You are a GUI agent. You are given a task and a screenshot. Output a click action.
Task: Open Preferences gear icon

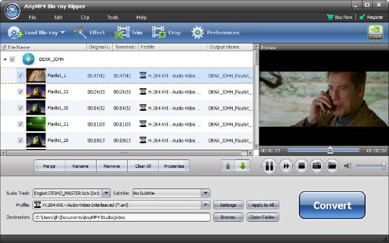click(x=198, y=32)
